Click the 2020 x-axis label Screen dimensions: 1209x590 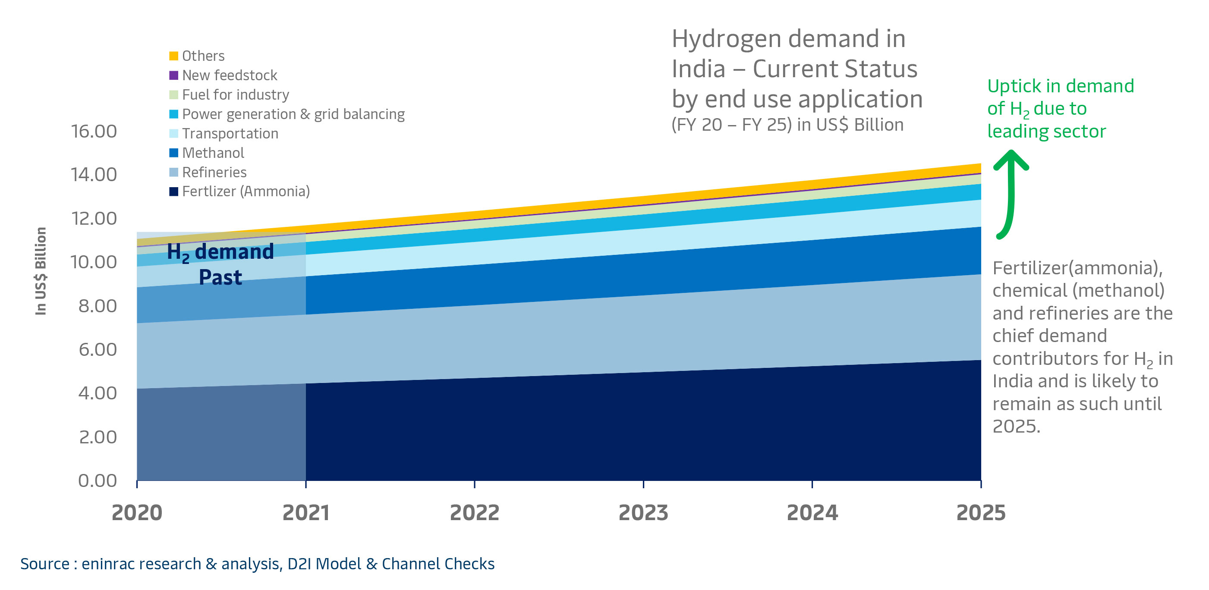pyautogui.click(x=137, y=513)
